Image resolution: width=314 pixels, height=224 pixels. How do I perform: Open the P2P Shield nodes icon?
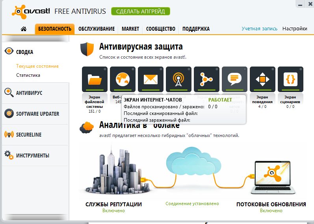(206, 79)
